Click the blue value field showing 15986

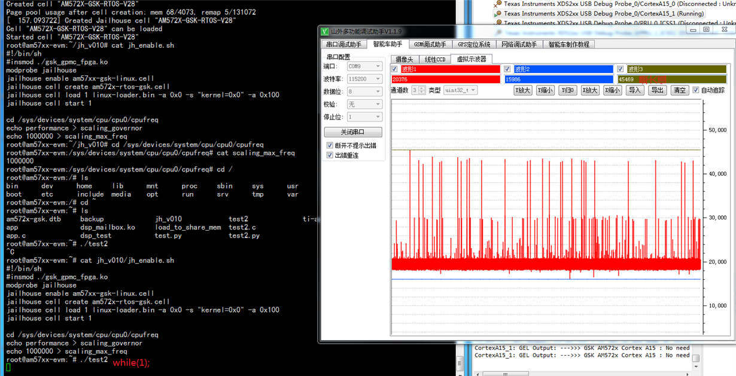pos(559,80)
